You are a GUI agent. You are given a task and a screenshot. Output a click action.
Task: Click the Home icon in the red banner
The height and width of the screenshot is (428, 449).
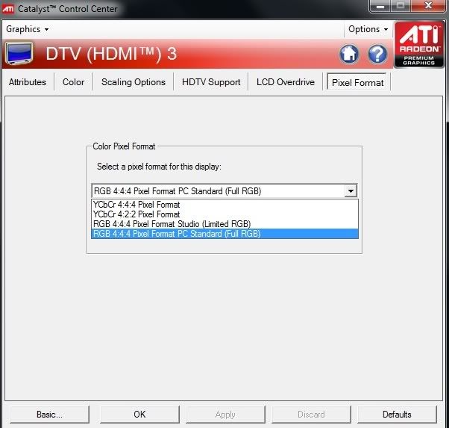pyautogui.click(x=349, y=54)
